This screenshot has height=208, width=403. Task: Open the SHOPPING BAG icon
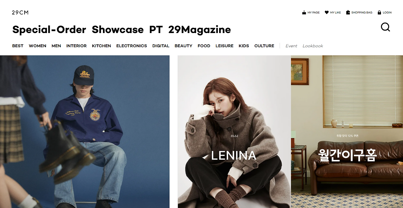[348, 13]
